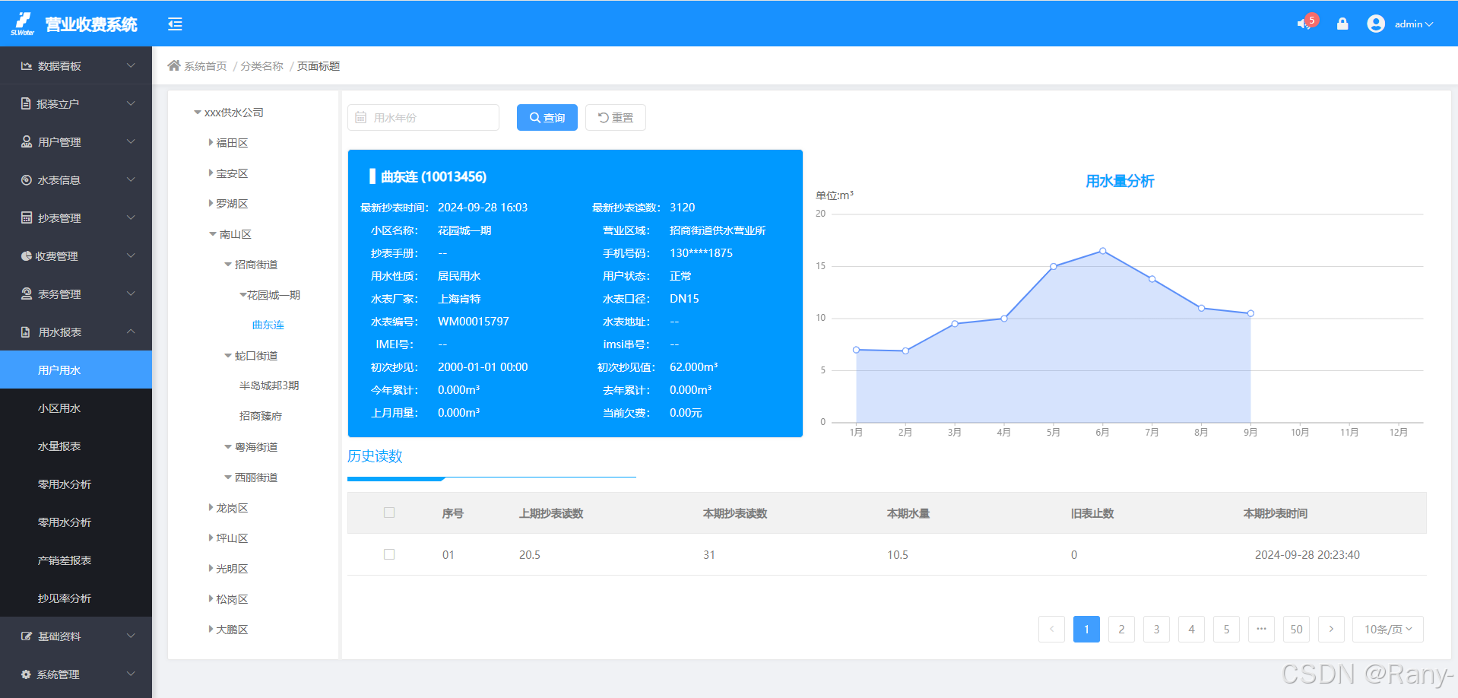Select the 用户用水 menu item
Image resolution: width=1458 pixels, height=698 pixels.
(x=76, y=370)
